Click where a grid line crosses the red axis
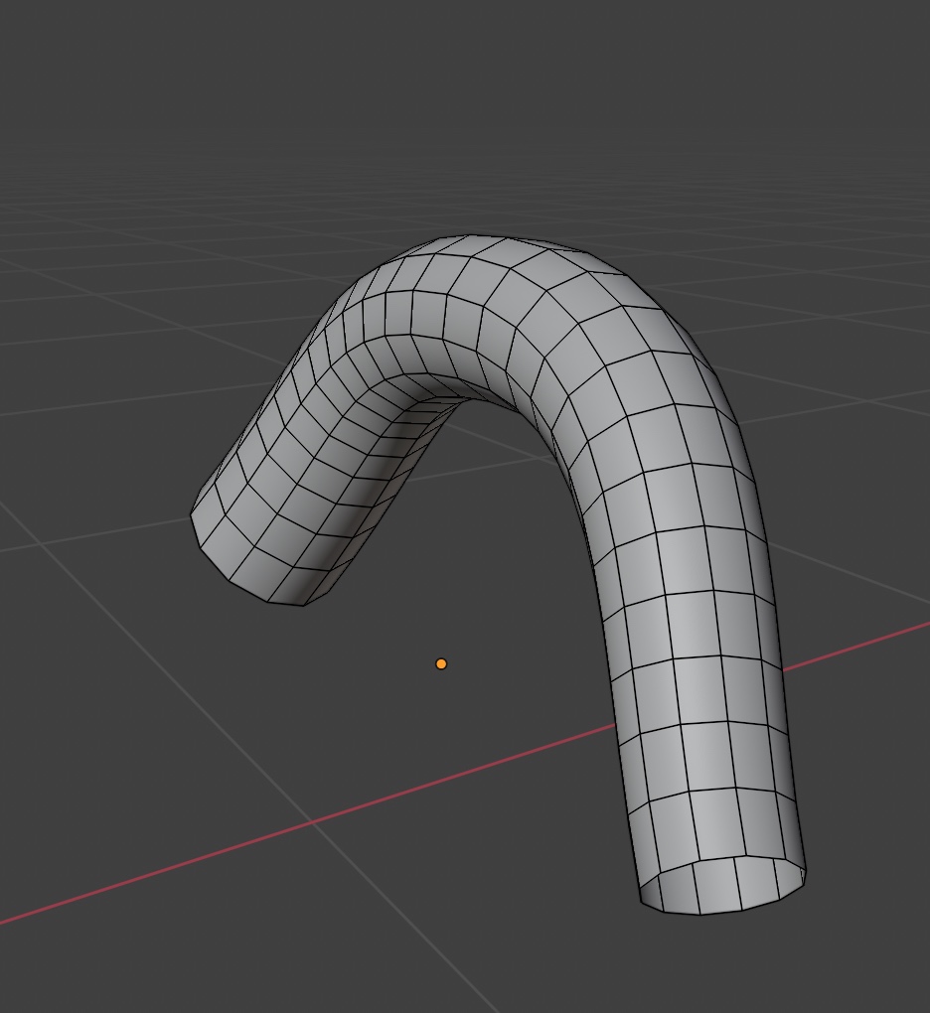The image size is (930, 1013). tap(313, 821)
